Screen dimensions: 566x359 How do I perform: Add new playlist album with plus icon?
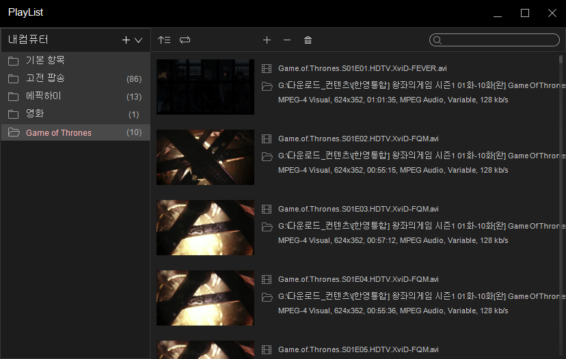[x=126, y=40]
